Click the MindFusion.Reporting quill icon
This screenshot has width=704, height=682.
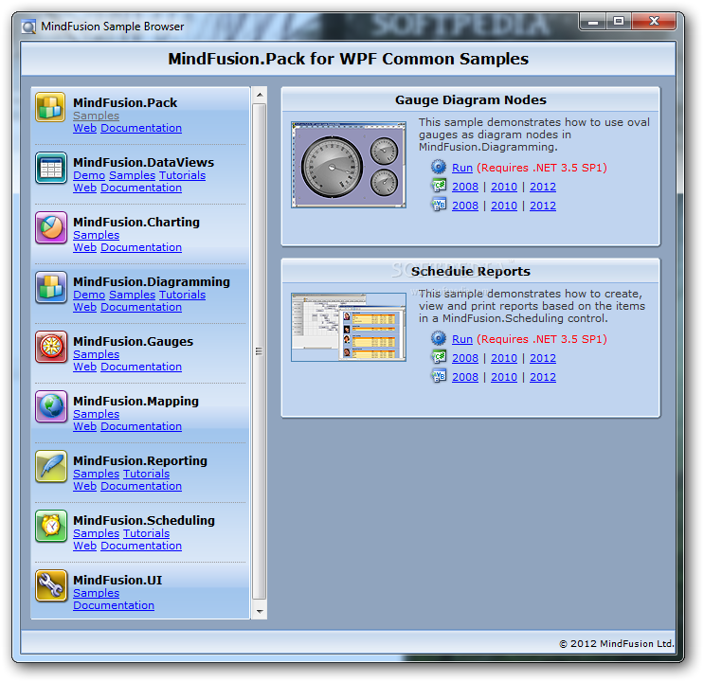pyautogui.click(x=51, y=466)
